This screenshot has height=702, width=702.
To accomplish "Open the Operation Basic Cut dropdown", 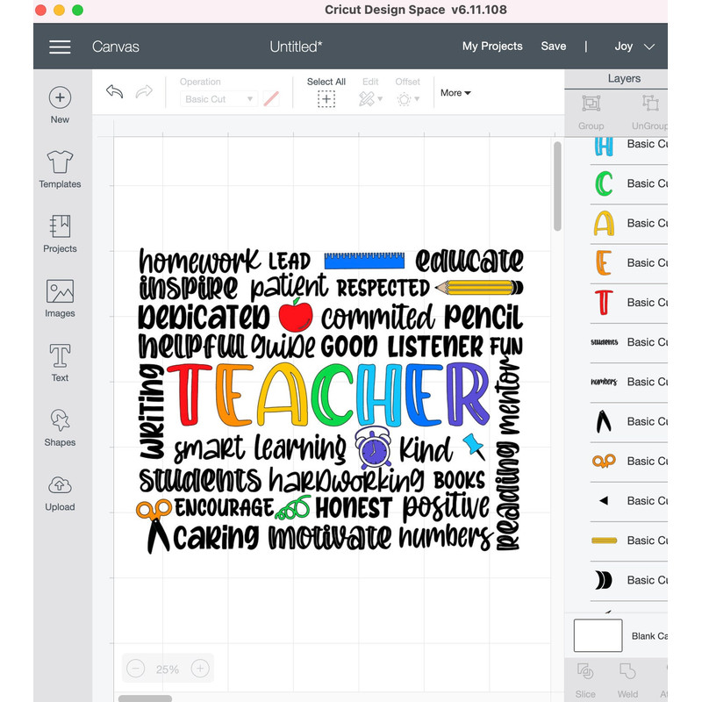I will (x=218, y=99).
